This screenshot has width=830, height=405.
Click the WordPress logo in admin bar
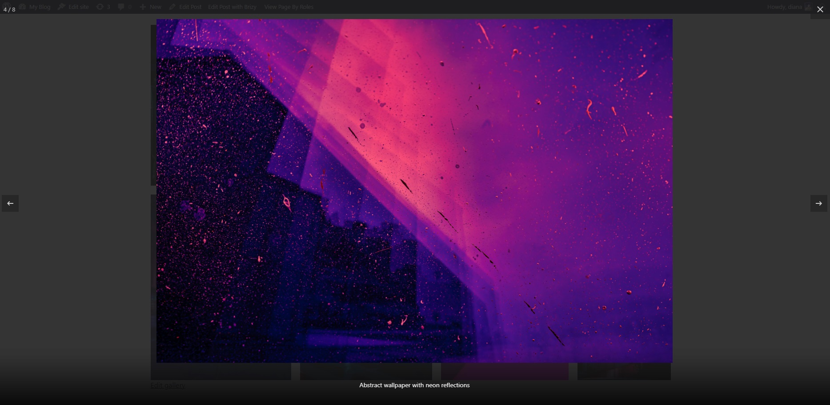7,5
